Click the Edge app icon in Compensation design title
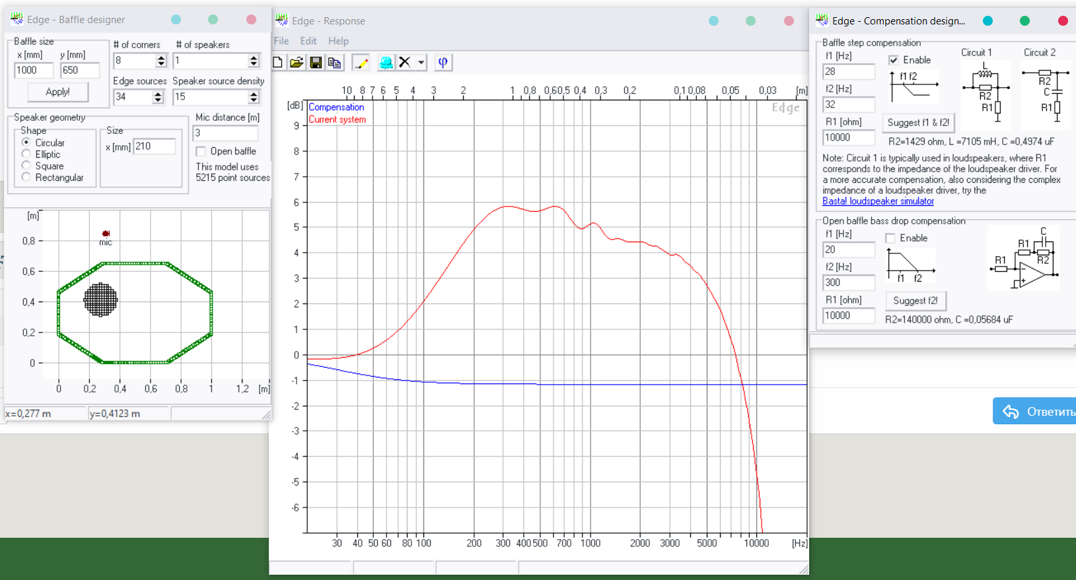1076x580 pixels. tap(822, 20)
